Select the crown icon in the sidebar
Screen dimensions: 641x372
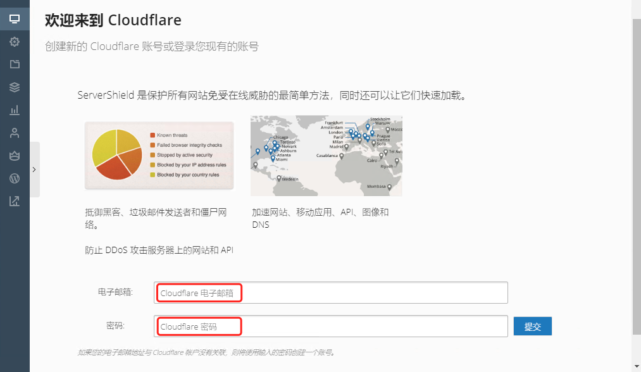point(15,156)
